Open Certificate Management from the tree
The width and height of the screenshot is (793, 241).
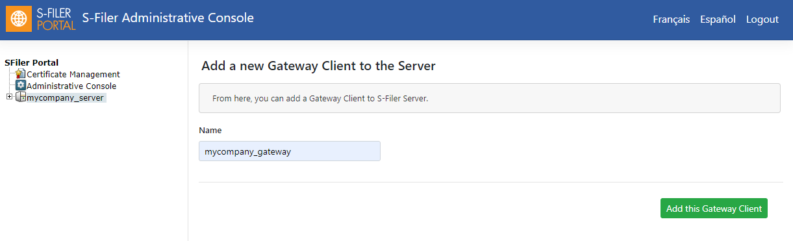(73, 74)
